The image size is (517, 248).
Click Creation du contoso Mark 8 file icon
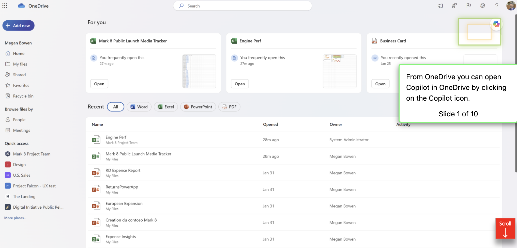pos(96,222)
